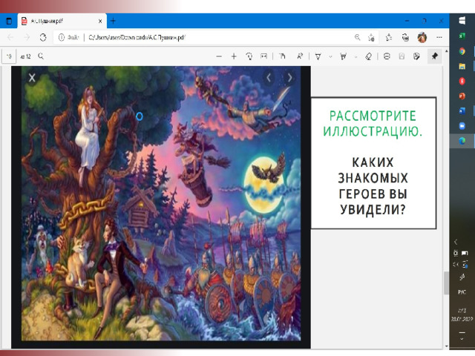Image resolution: width=475 pixels, height=356 pixels.
Task: Click the PDF vertical scrollbar thumb
Action: point(446,283)
